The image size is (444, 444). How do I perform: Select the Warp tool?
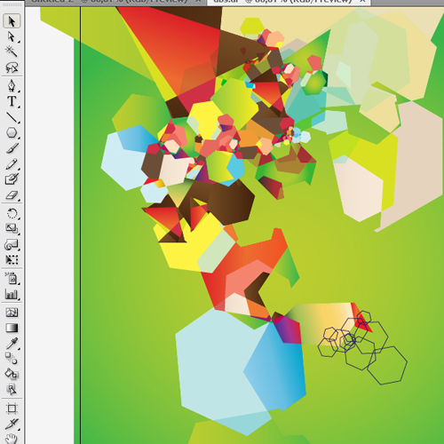(x=12, y=244)
